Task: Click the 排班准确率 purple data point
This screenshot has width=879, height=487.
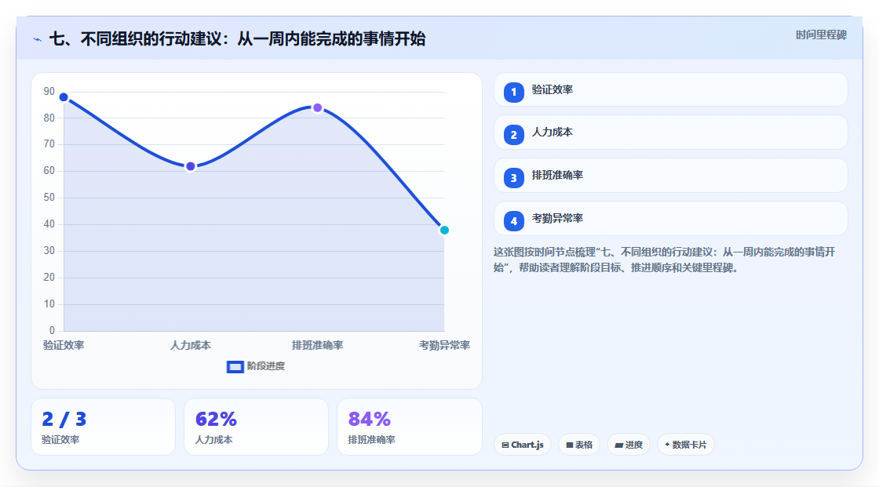Action: 317,107
